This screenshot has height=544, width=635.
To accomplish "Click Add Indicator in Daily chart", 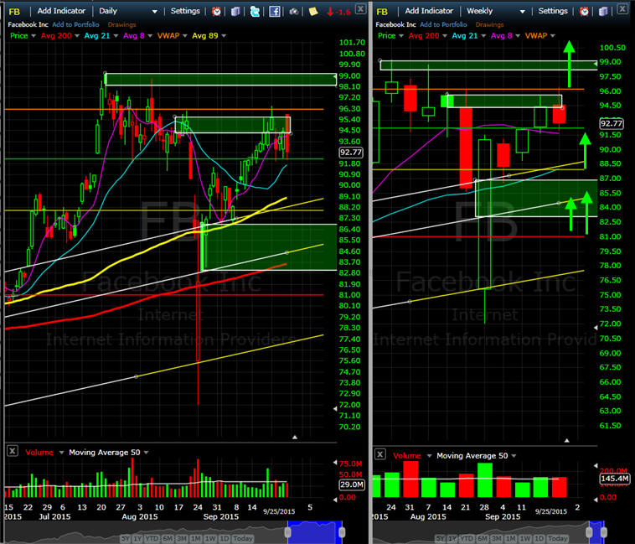I will pyautogui.click(x=61, y=11).
